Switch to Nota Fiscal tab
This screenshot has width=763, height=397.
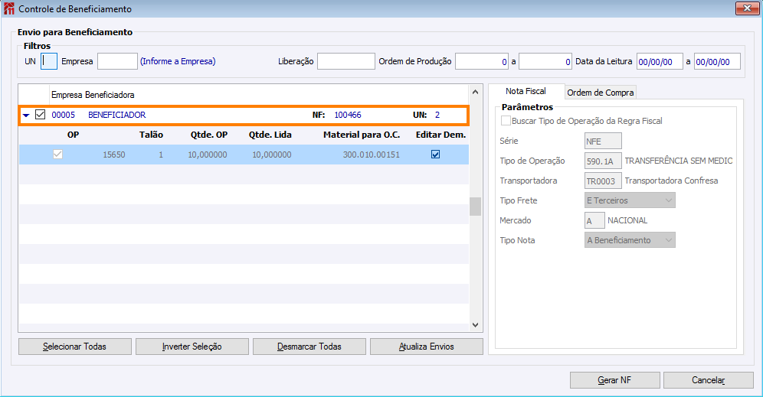point(526,91)
